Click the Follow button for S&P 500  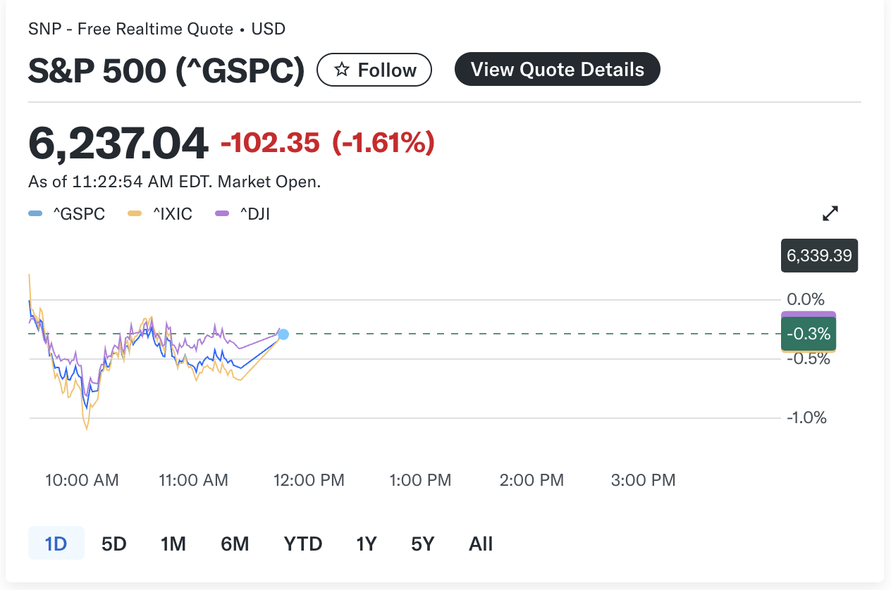coord(374,69)
